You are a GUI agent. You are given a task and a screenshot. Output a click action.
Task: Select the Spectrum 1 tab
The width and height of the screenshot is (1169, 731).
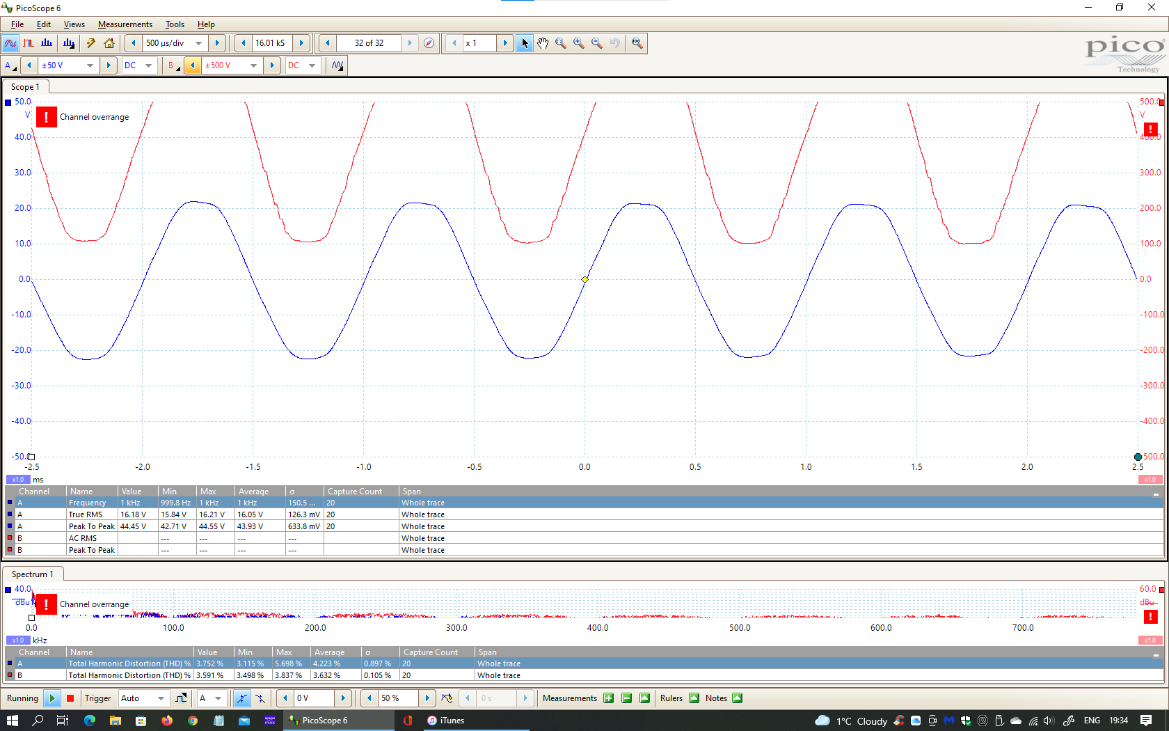(33, 574)
